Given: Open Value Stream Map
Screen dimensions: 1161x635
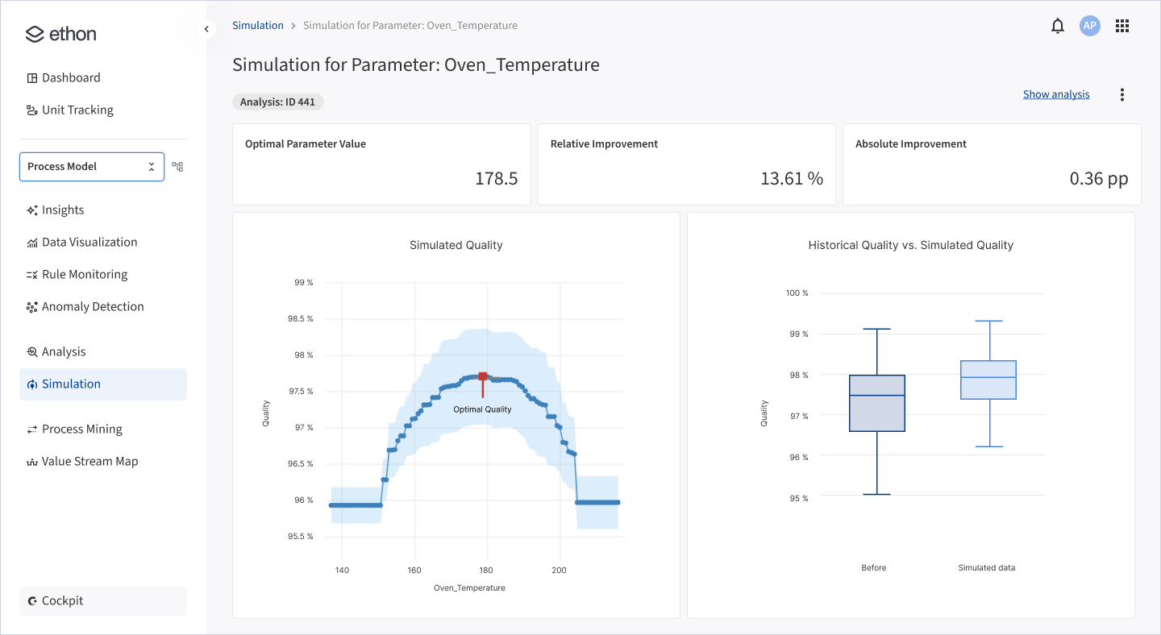Looking at the screenshot, I should point(89,462).
